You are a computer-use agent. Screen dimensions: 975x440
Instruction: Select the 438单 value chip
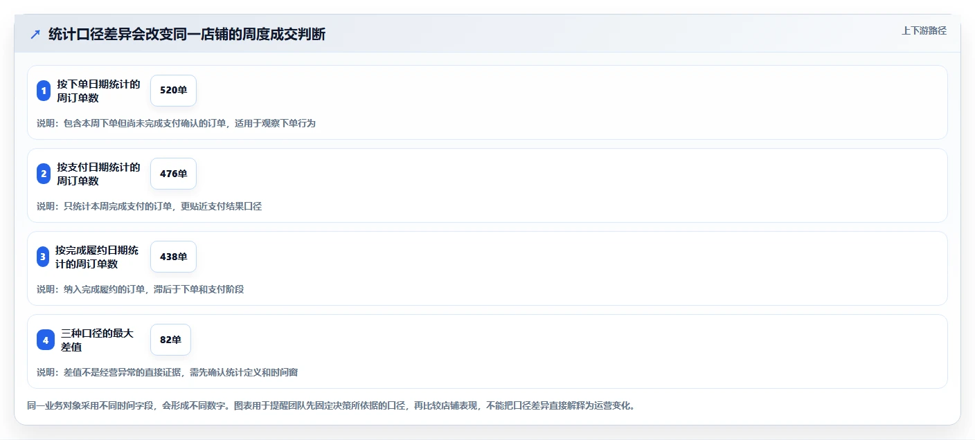[x=173, y=257]
